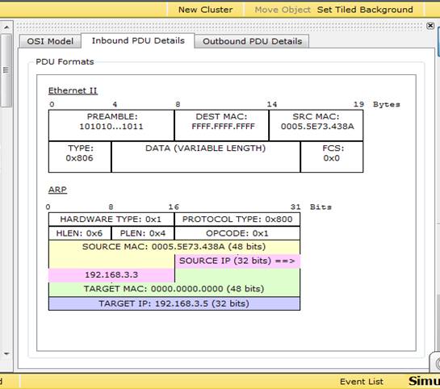This screenshot has height=389, width=440.
Task: Click the Ethernet II header label
Action: coord(73,90)
